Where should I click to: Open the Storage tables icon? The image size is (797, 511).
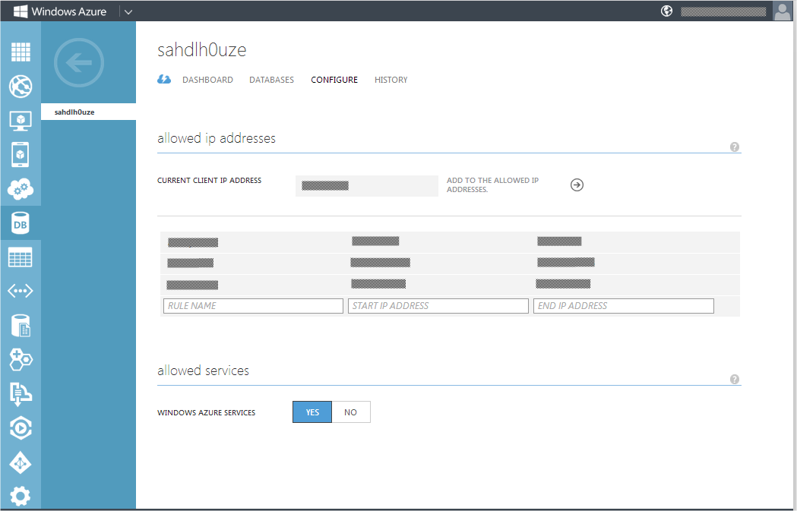click(x=21, y=257)
